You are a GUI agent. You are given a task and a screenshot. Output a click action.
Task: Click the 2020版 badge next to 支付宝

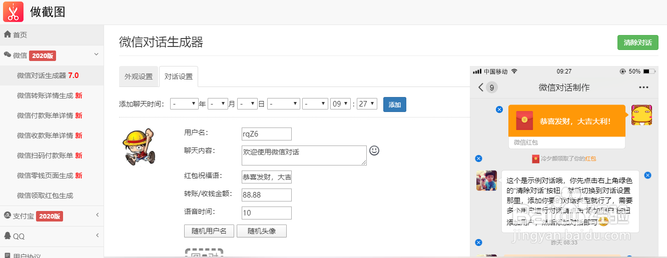(x=50, y=216)
